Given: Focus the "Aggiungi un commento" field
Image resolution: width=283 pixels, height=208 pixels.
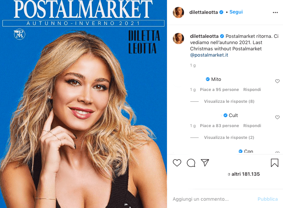Looking at the screenshot, I should [x=213, y=199].
